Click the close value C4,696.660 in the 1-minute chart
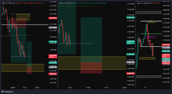This screenshot has width=172, height=94. click(x=102, y=3)
